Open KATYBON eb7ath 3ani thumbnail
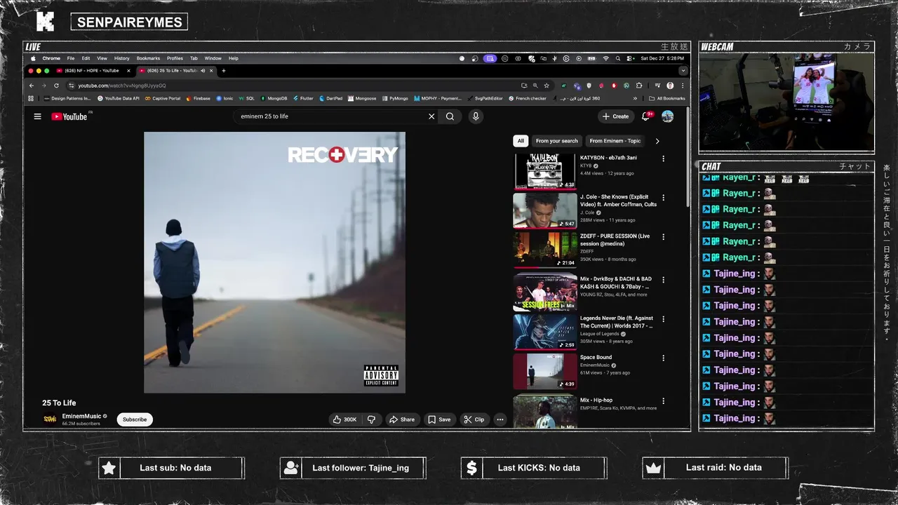This screenshot has height=505, width=898. pos(545,172)
